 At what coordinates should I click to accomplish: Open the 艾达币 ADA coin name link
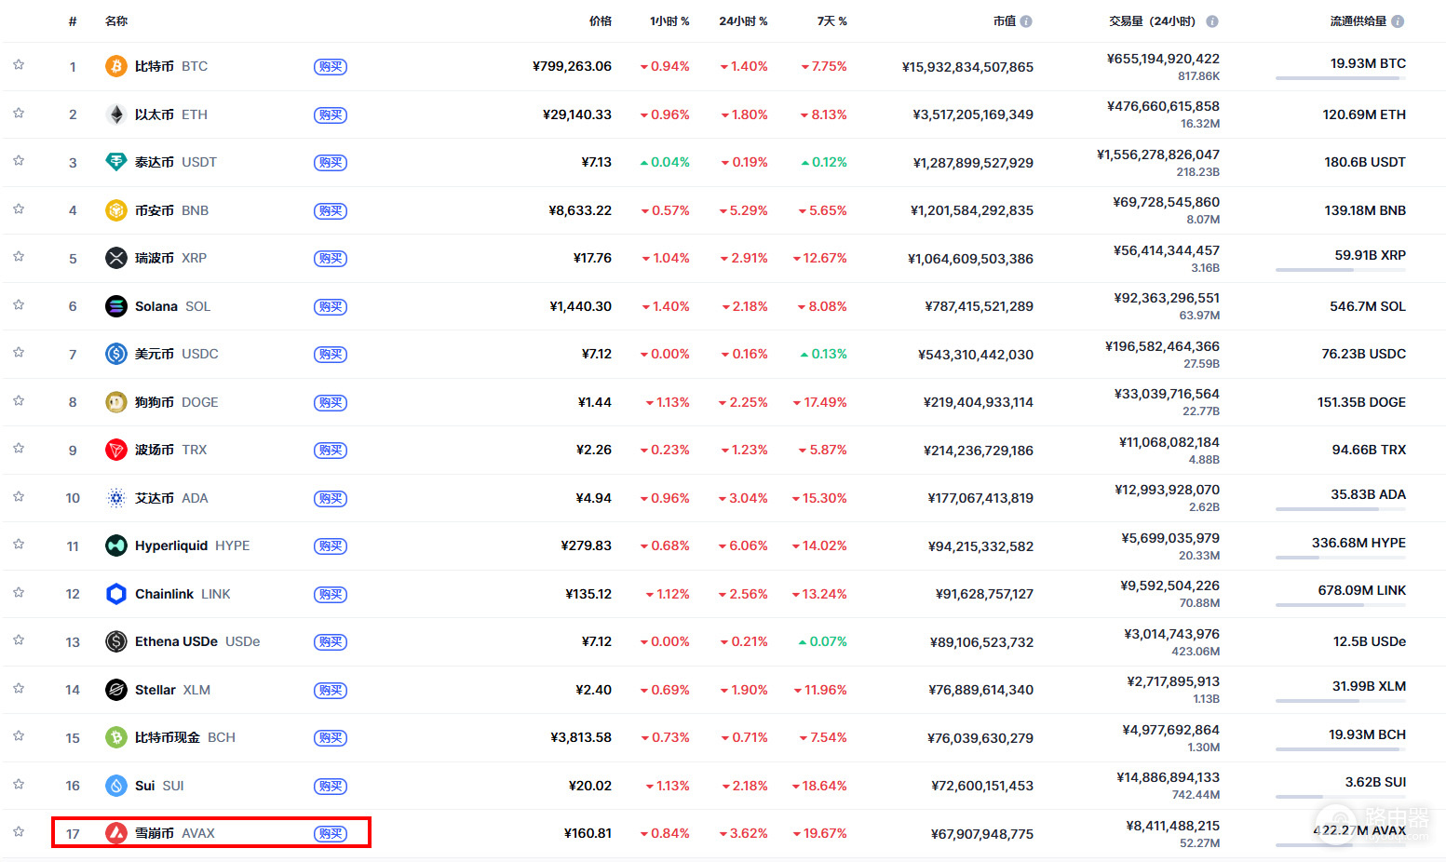click(171, 498)
